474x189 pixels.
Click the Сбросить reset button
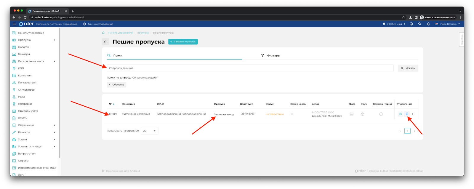116,85
